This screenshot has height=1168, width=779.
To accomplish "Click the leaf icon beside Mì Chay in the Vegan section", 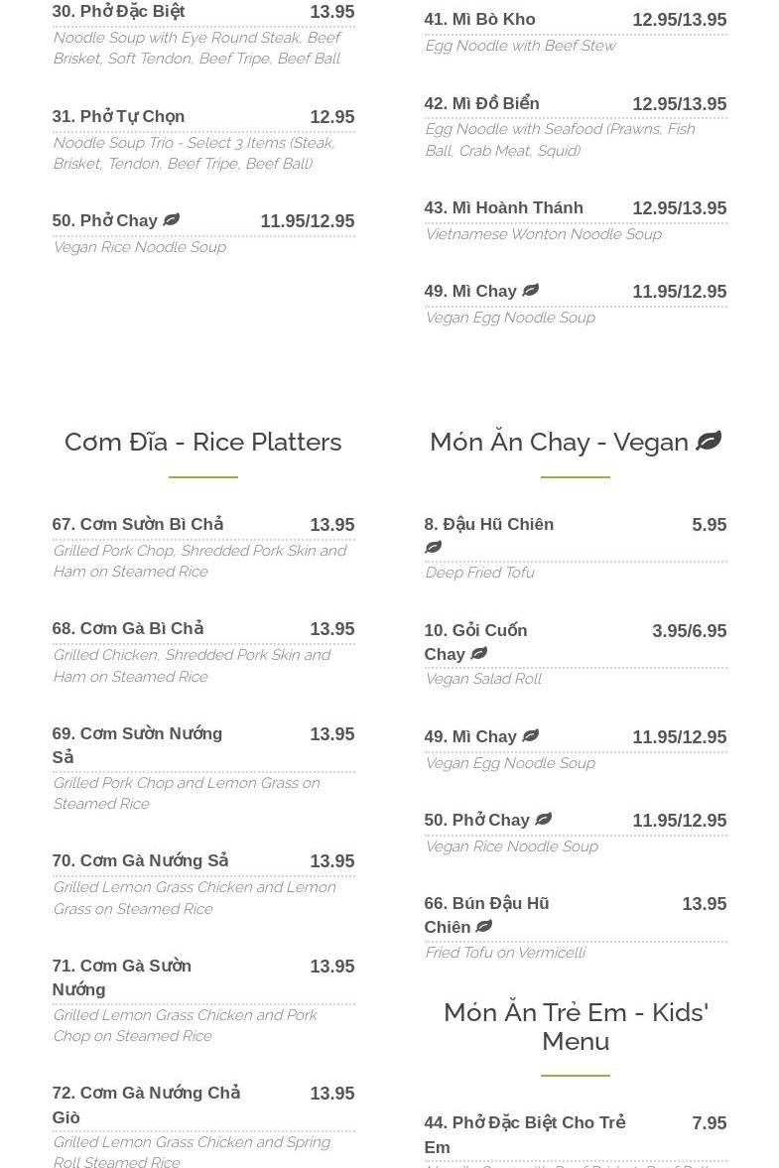I will tap(530, 736).
